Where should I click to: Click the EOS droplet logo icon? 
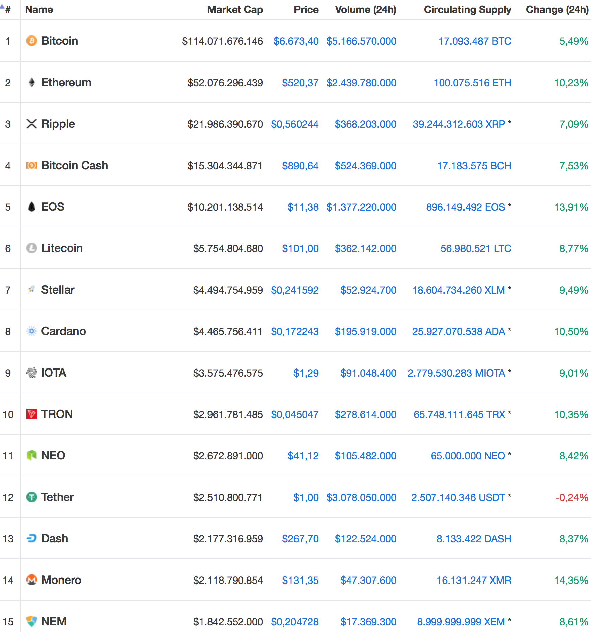tap(32, 207)
